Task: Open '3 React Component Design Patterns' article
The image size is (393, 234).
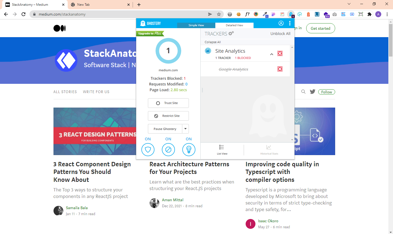Action: (x=92, y=172)
